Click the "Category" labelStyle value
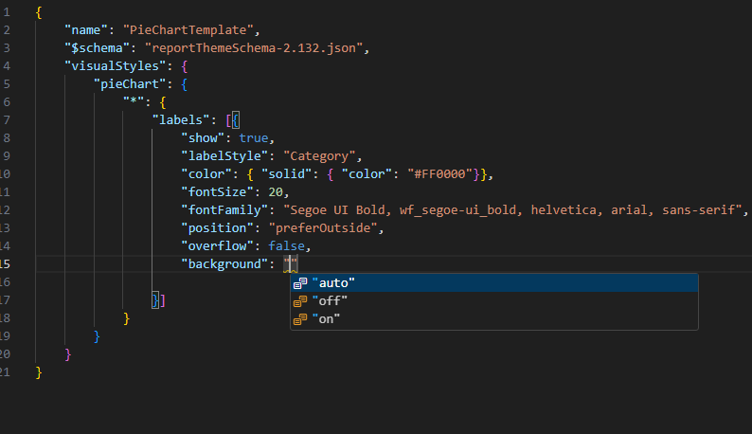The height and width of the screenshot is (434, 752). pyautogui.click(x=319, y=156)
